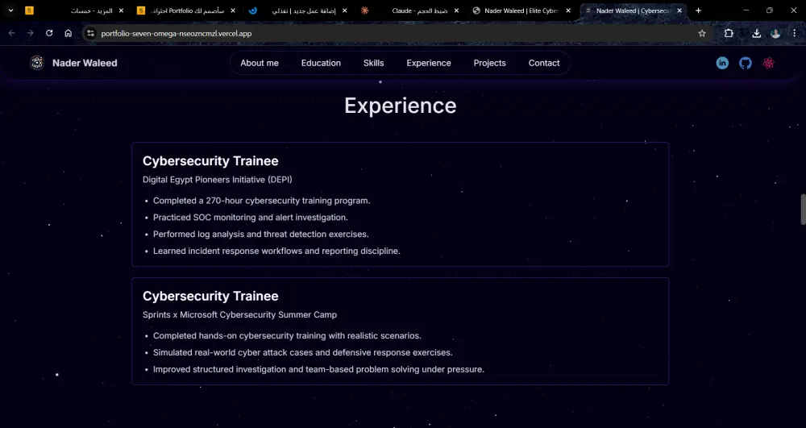Open the browser downloads icon
Screen dimensions: 806x428
pyautogui.click(x=757, y=33)
